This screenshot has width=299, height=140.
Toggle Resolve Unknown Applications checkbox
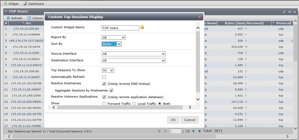(104, 97)
